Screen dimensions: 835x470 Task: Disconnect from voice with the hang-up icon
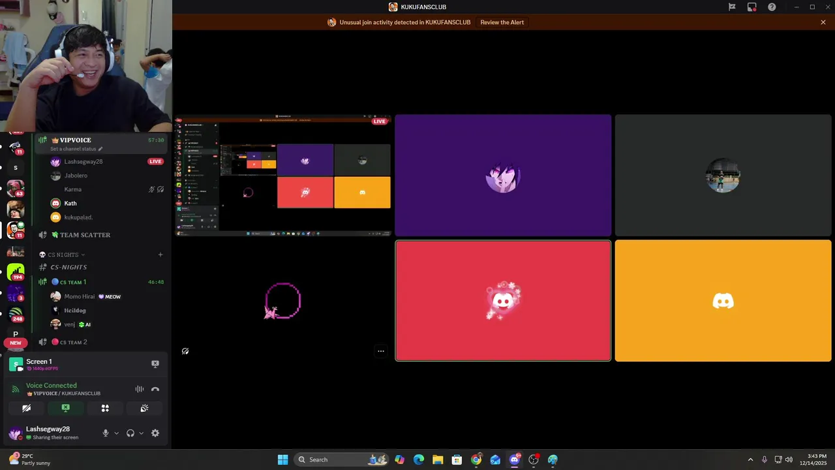155,389
